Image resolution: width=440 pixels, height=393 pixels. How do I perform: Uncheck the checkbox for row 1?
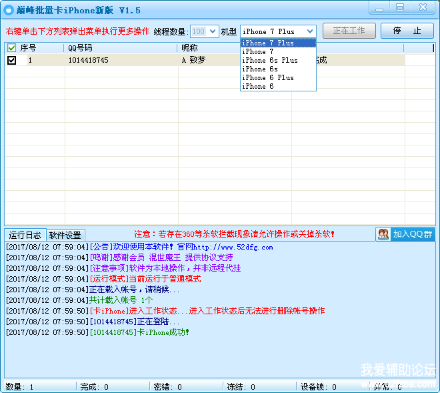tap(11, 60)
